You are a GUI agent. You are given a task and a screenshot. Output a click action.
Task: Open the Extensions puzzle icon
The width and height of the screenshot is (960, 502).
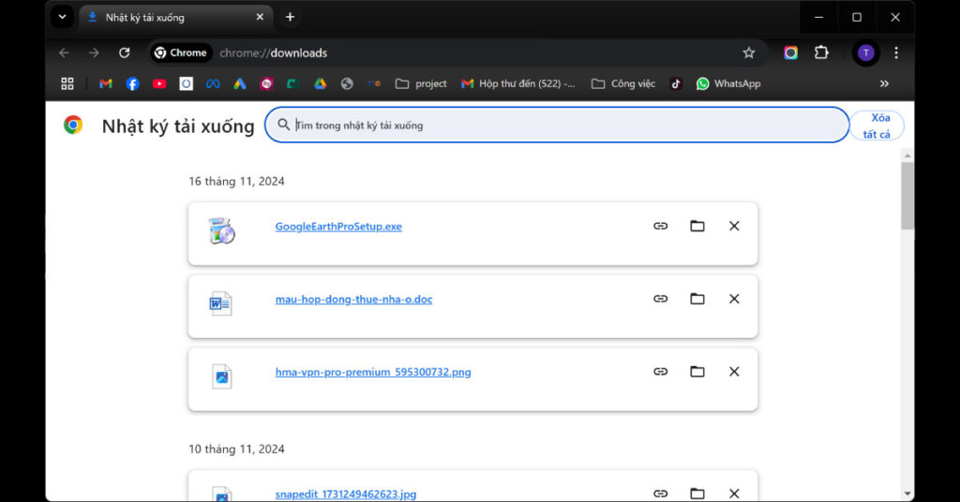(x=821, y=53)
